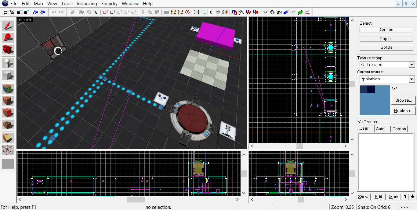Click the DR displacement icon

256,12
